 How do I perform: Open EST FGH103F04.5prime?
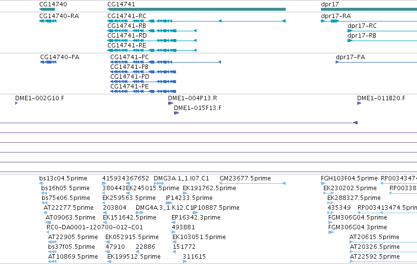(x=349, y=178)
